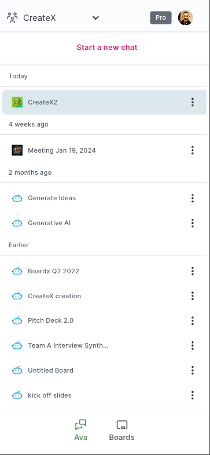
Task: Switch to the Boards tab
Action: [121, 431]
